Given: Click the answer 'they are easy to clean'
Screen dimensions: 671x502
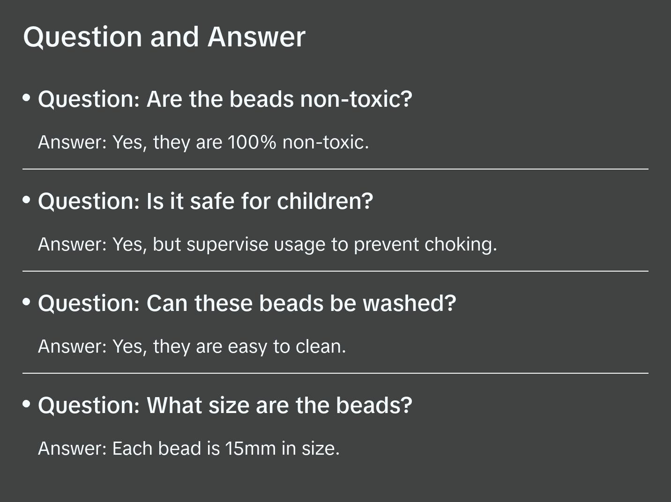Looking at the screenshot, I should coord(192,347).
